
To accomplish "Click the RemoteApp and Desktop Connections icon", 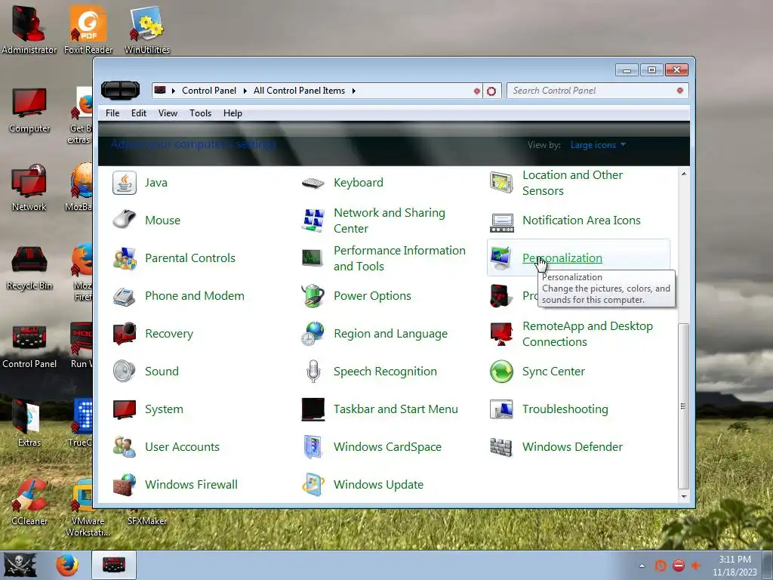I will [501, 333].
